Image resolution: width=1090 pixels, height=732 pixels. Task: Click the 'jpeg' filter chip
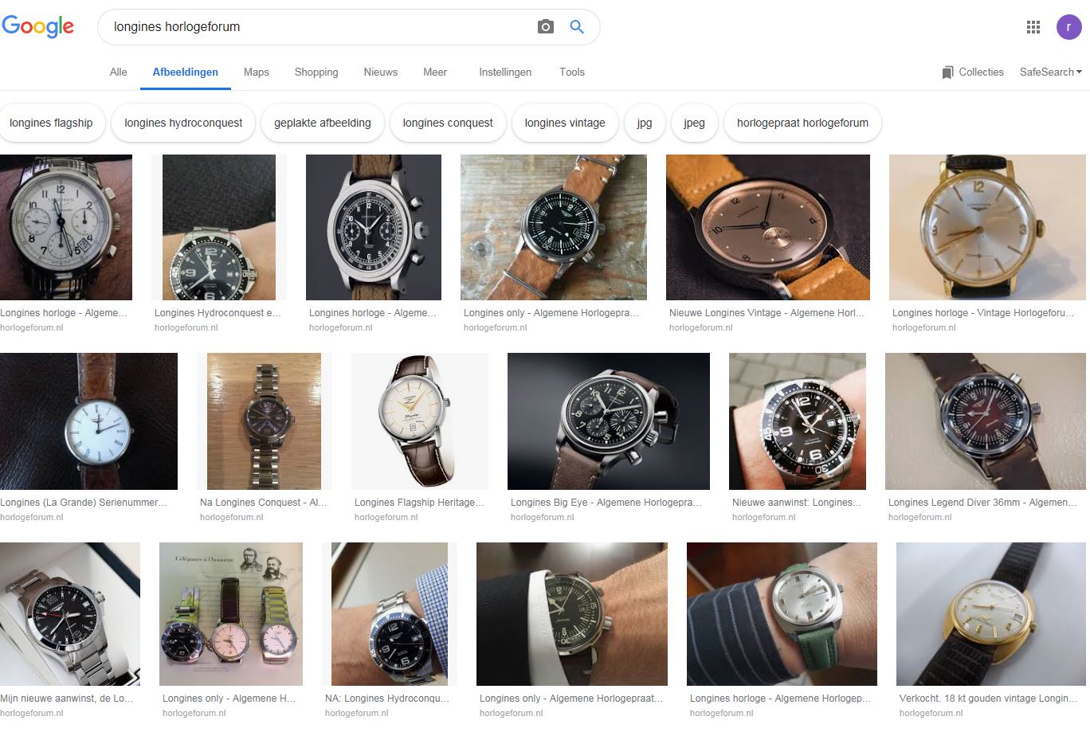point(694,123)
